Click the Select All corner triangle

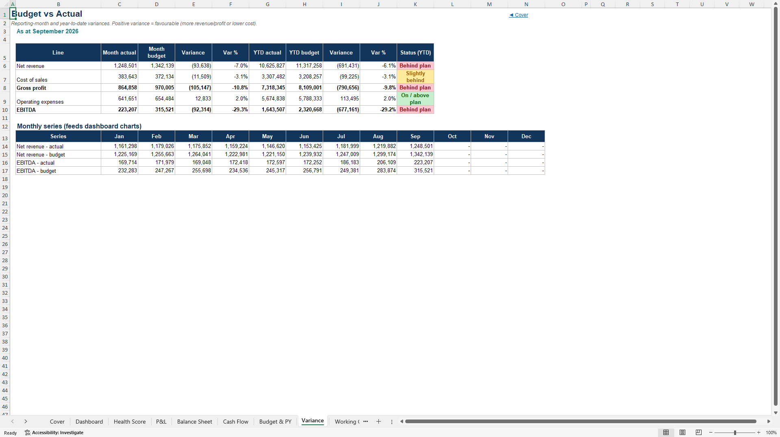click(5, 4)
